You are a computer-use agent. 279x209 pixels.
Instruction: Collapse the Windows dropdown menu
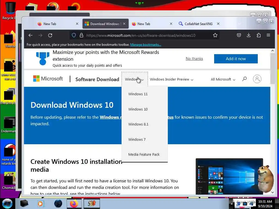coord(135,79)
